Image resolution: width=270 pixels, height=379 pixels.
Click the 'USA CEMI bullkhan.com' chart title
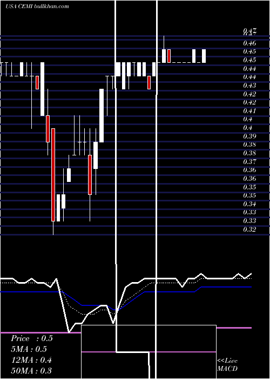(x=37, y=6)
